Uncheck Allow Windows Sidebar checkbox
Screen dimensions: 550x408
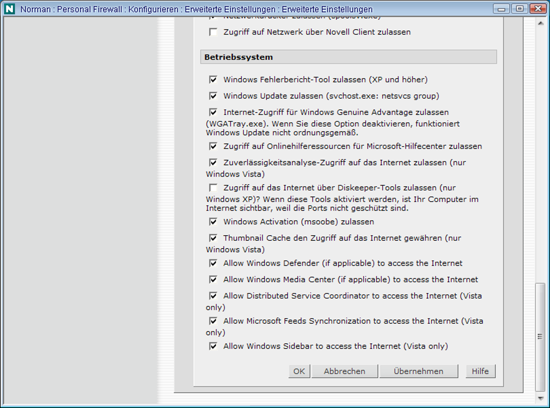214,346
